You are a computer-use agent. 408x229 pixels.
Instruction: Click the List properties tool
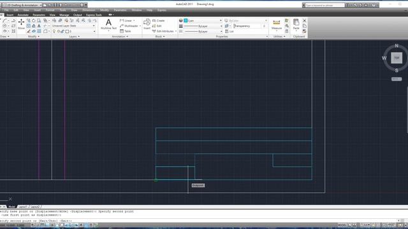tap(229, 31)
